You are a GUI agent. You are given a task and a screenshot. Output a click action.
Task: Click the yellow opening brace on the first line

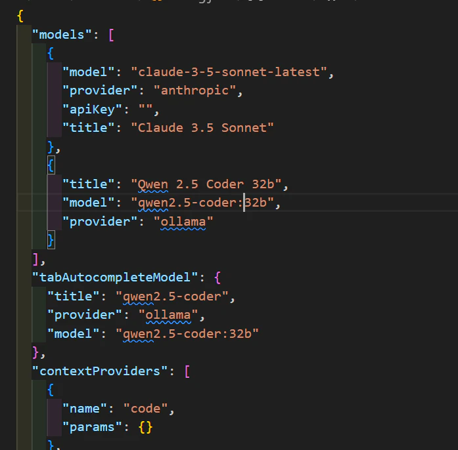click(x=20, y=16)
